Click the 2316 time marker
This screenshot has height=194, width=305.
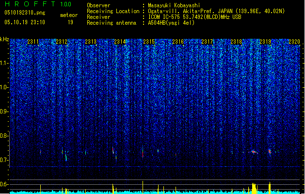click(x=178, y=42)
